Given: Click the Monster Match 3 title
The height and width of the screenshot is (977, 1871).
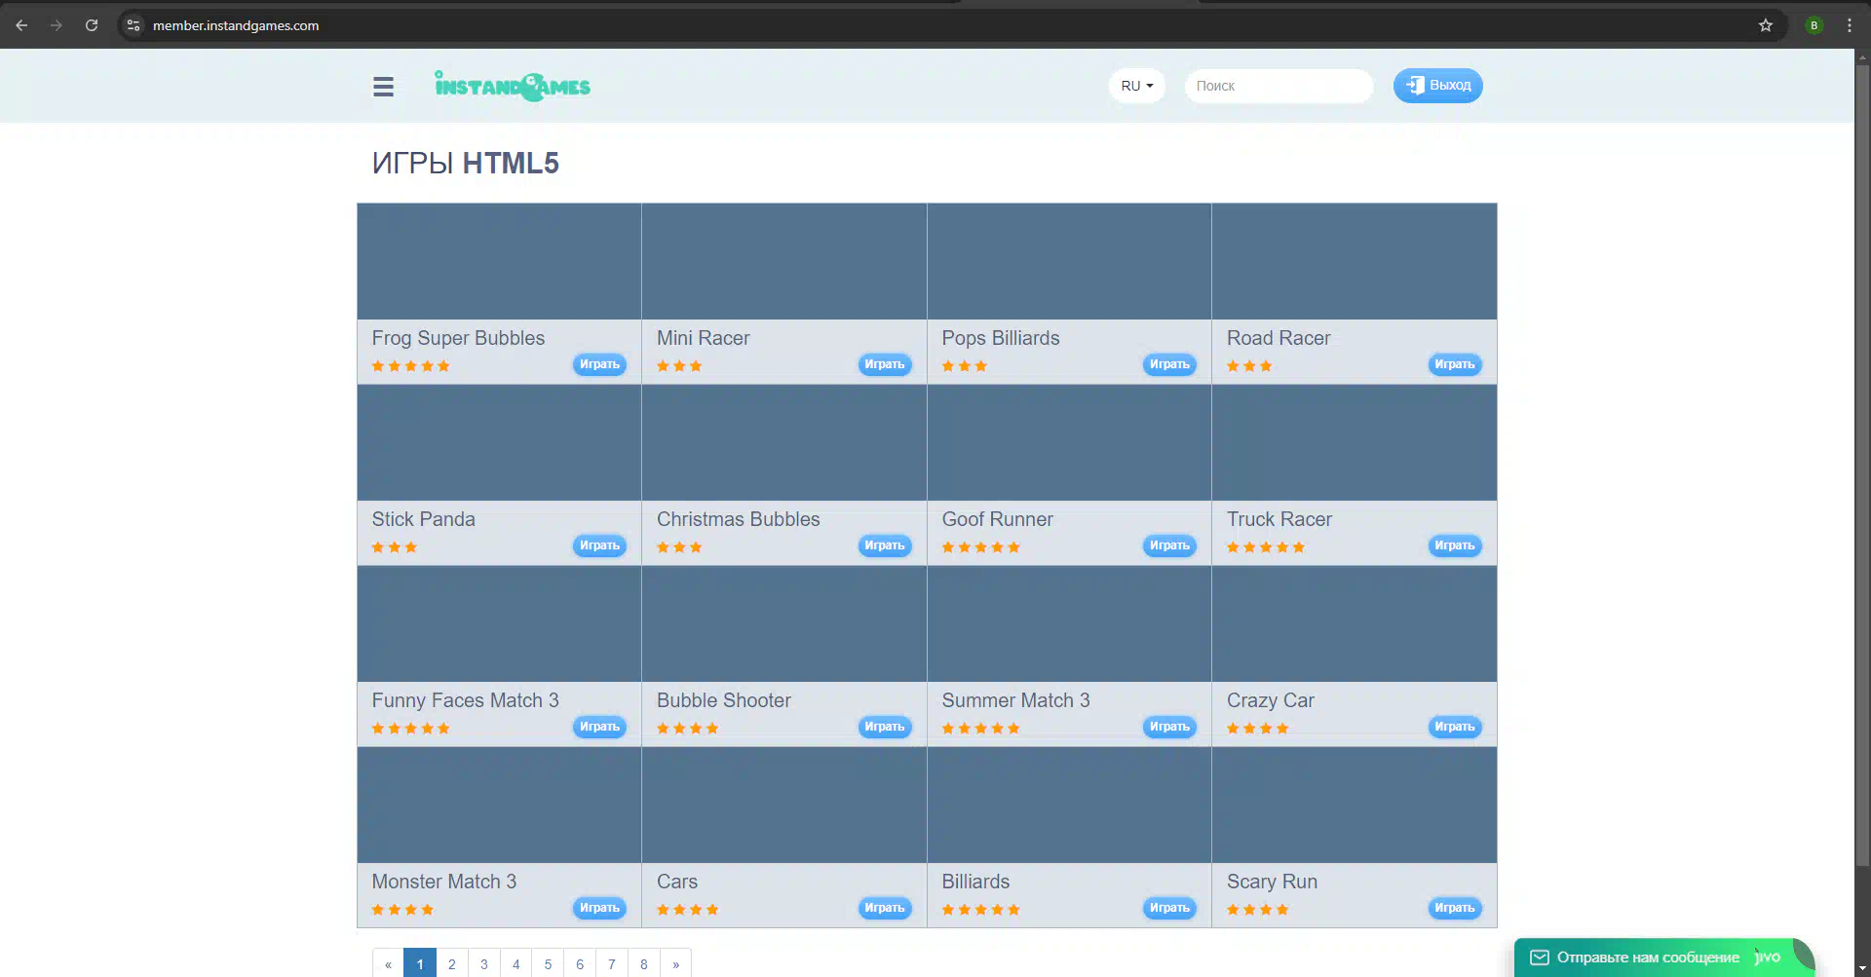Looking at the screenshot, I should click(443, 882).
